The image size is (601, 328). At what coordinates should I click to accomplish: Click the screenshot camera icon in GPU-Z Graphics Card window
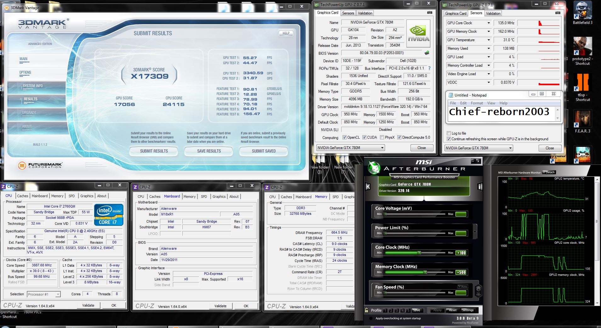click(x=429, y=13)
